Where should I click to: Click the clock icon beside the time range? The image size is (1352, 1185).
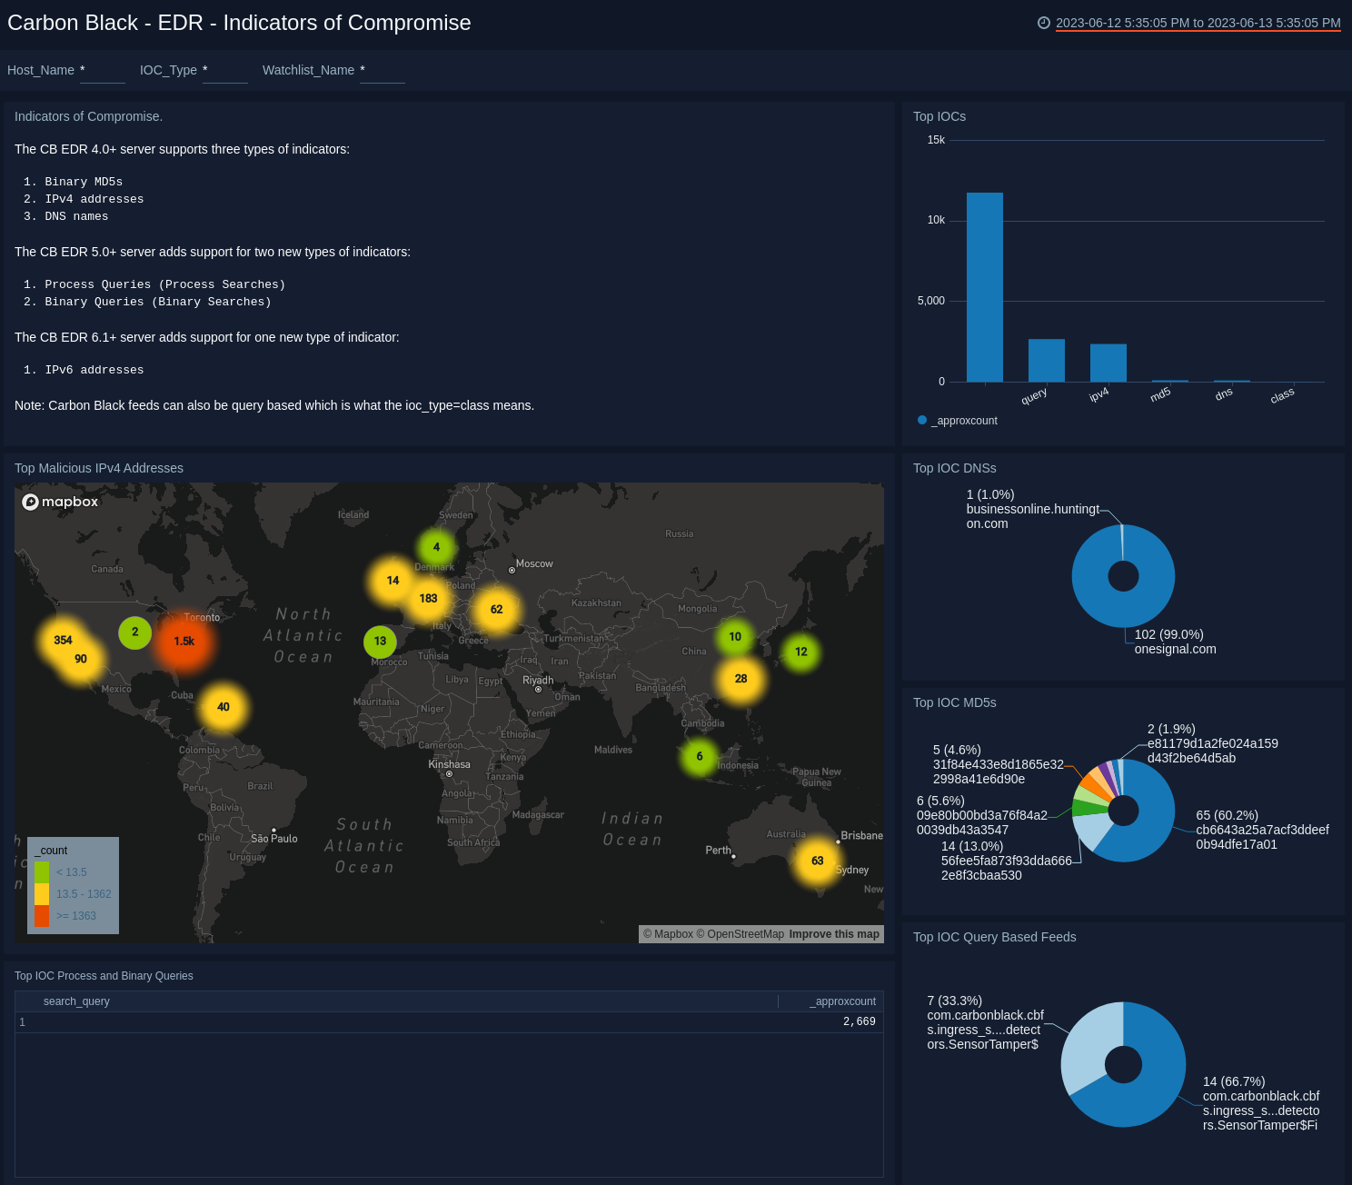[1043, 23]
